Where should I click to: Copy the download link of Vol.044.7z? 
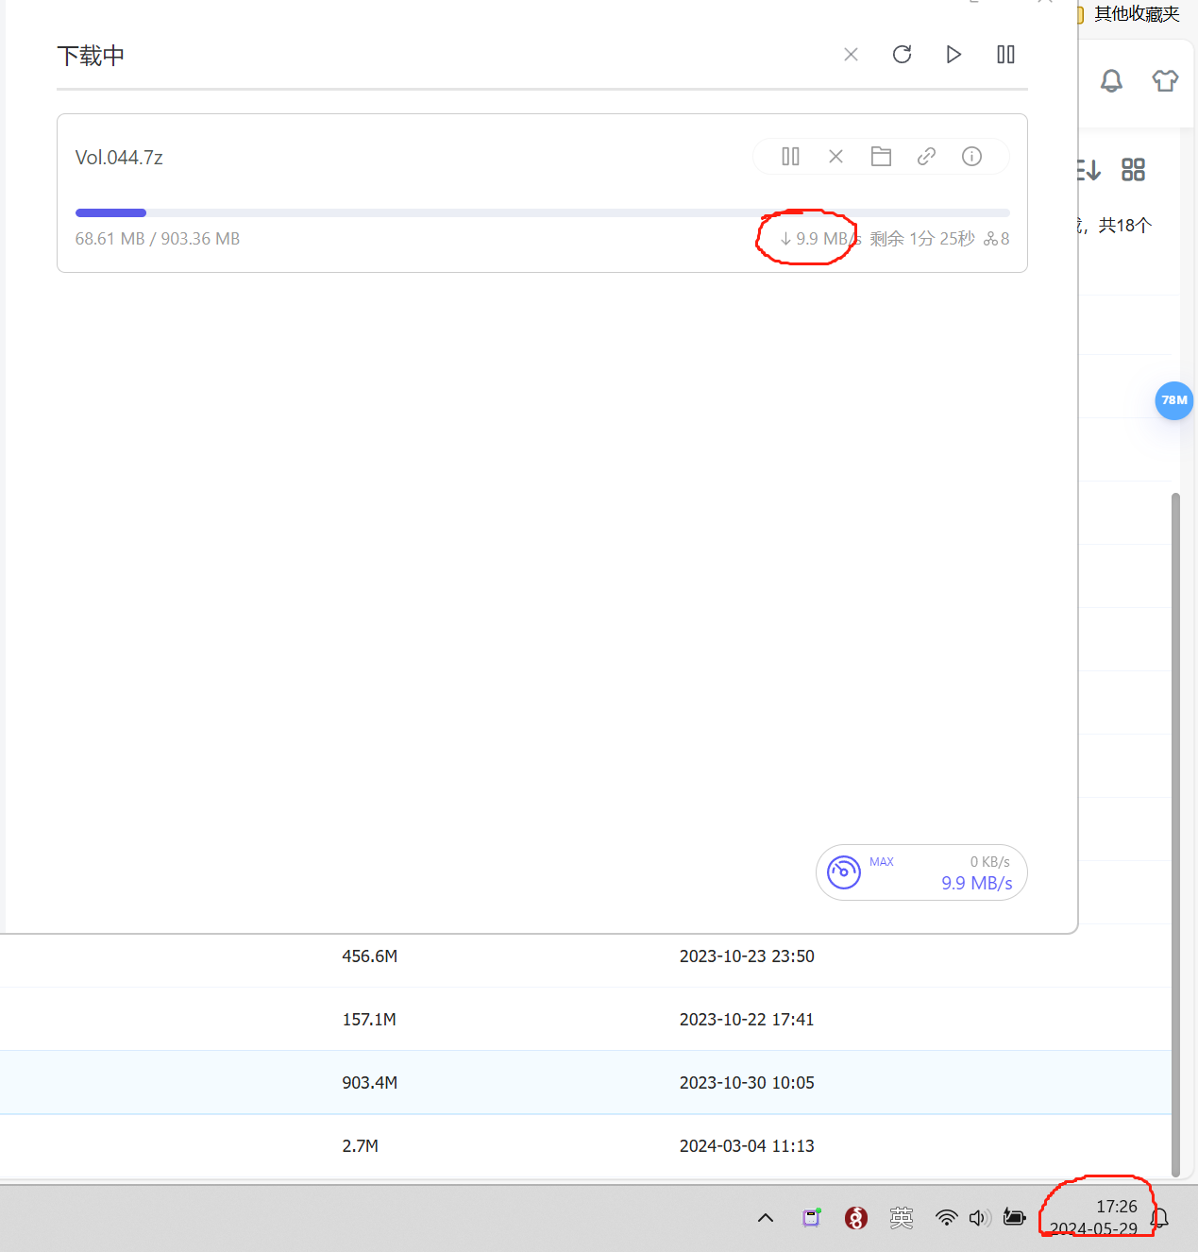(926, 157)
